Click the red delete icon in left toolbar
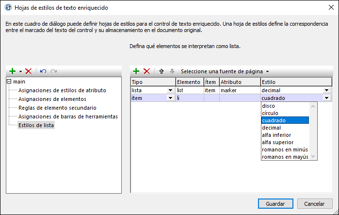 pyautogui.click(x=28, y=71)
